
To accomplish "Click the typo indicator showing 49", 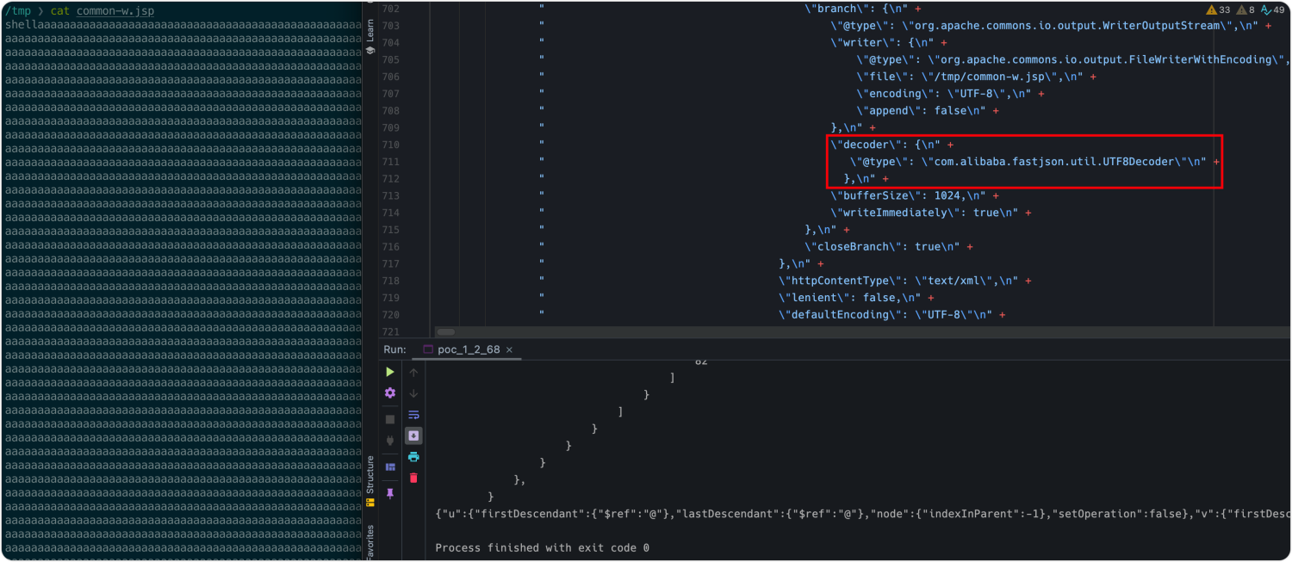I will click(x=1272, y=10).
